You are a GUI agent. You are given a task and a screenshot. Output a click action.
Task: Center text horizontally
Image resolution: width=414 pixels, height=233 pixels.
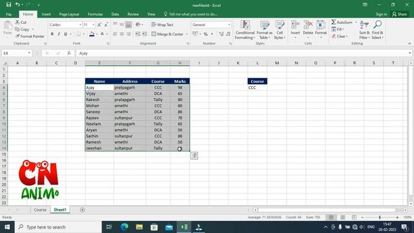pyautogui.click(x=122, y=34)
